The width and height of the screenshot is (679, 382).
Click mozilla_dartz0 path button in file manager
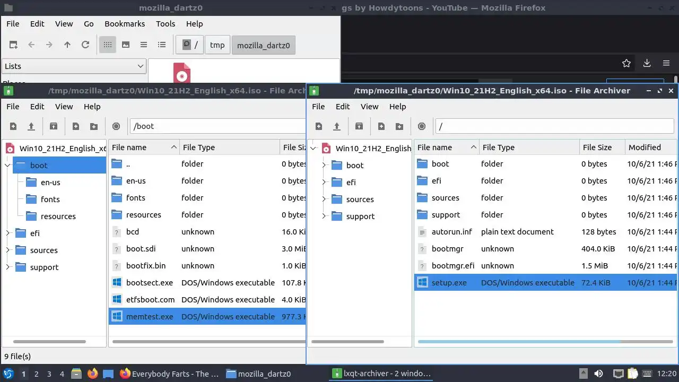263,45
